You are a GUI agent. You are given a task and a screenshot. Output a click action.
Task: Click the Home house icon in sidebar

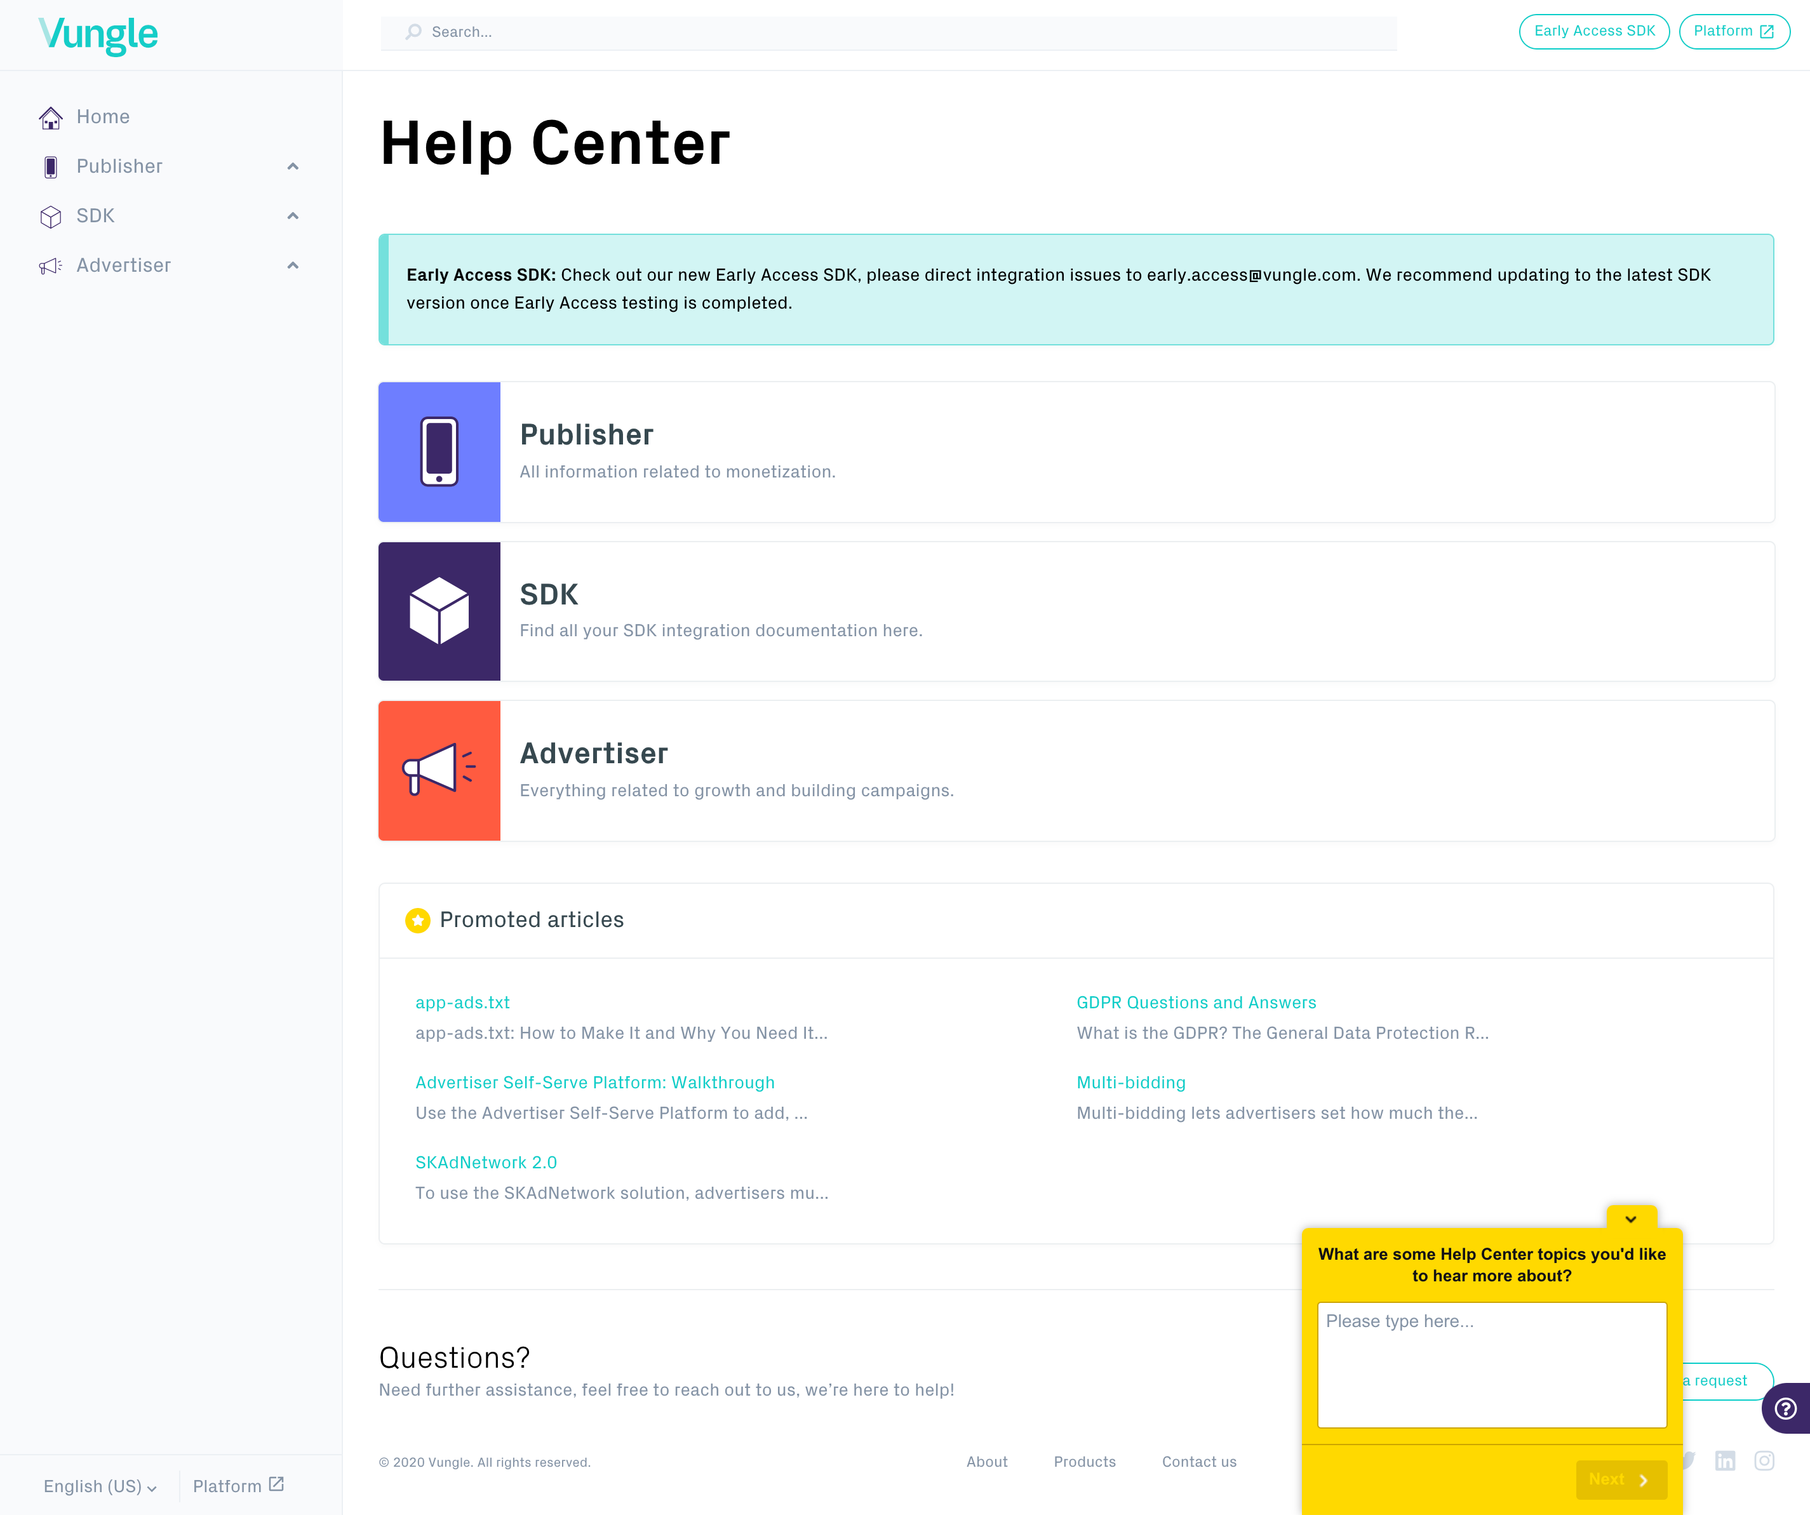pos(51,117)
